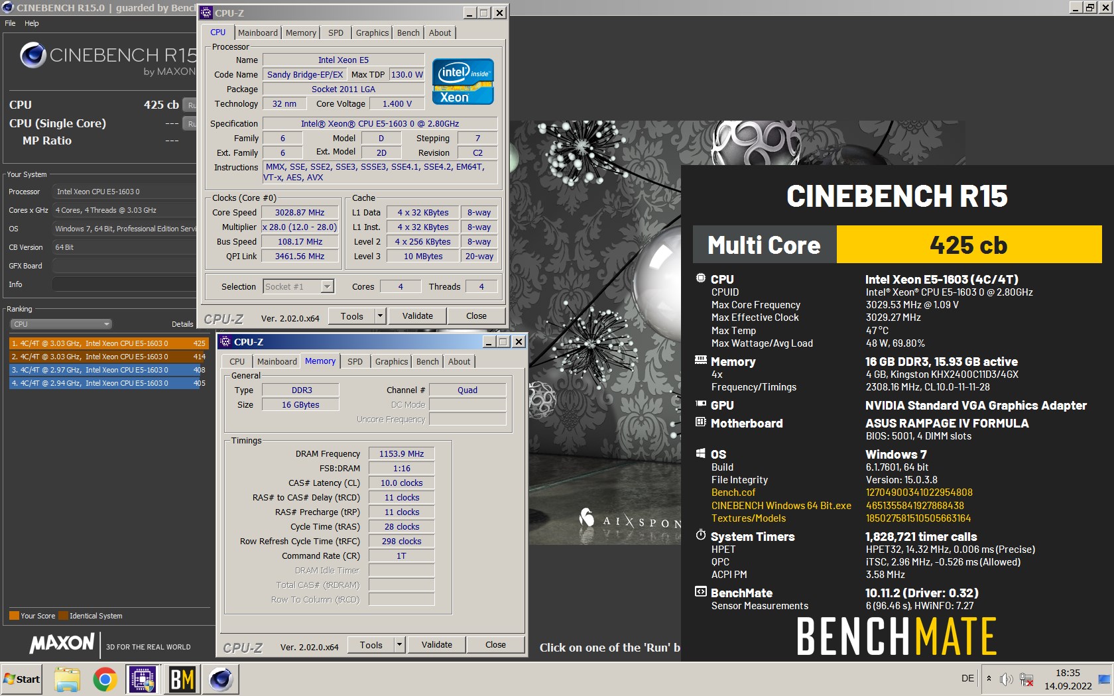
Task: Click Validate in upper CPU-Z
Action: coord(418,316)
